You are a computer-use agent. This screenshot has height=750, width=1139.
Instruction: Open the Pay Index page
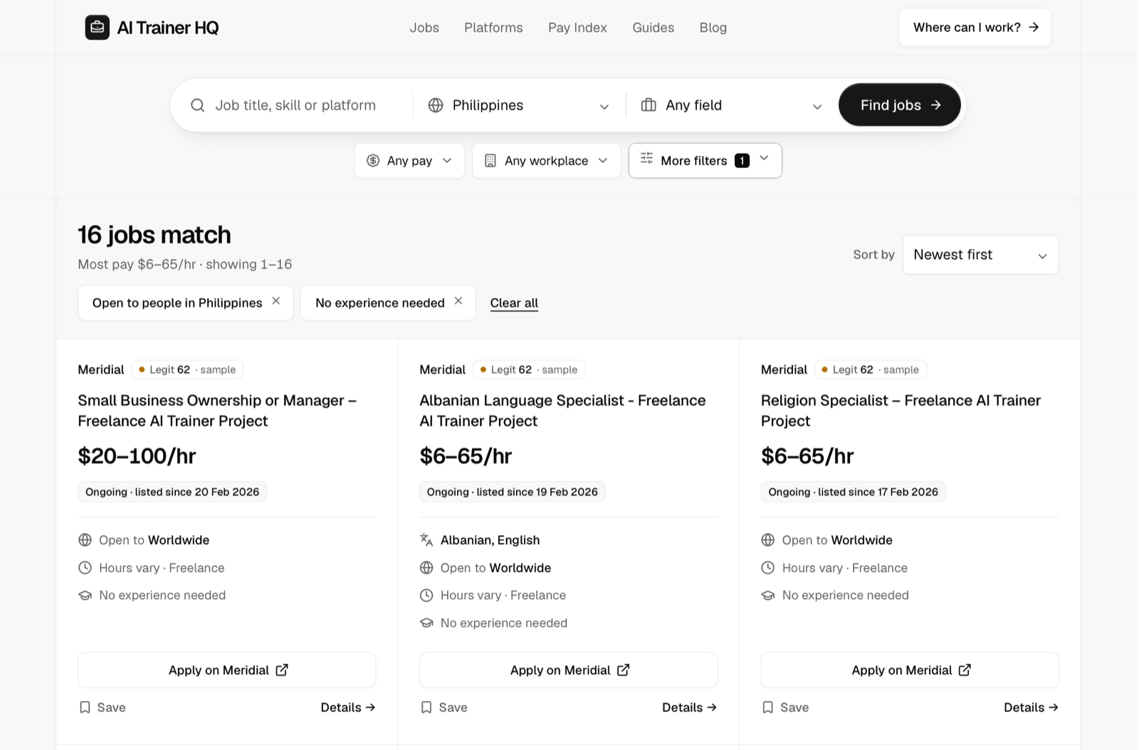pyautogui.click(x=577, y=28)
